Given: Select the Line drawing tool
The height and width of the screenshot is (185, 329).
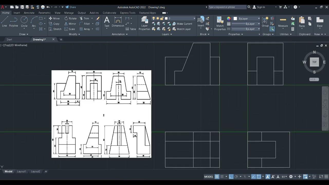Looking at the screenshot, I should tap(4, 22).
